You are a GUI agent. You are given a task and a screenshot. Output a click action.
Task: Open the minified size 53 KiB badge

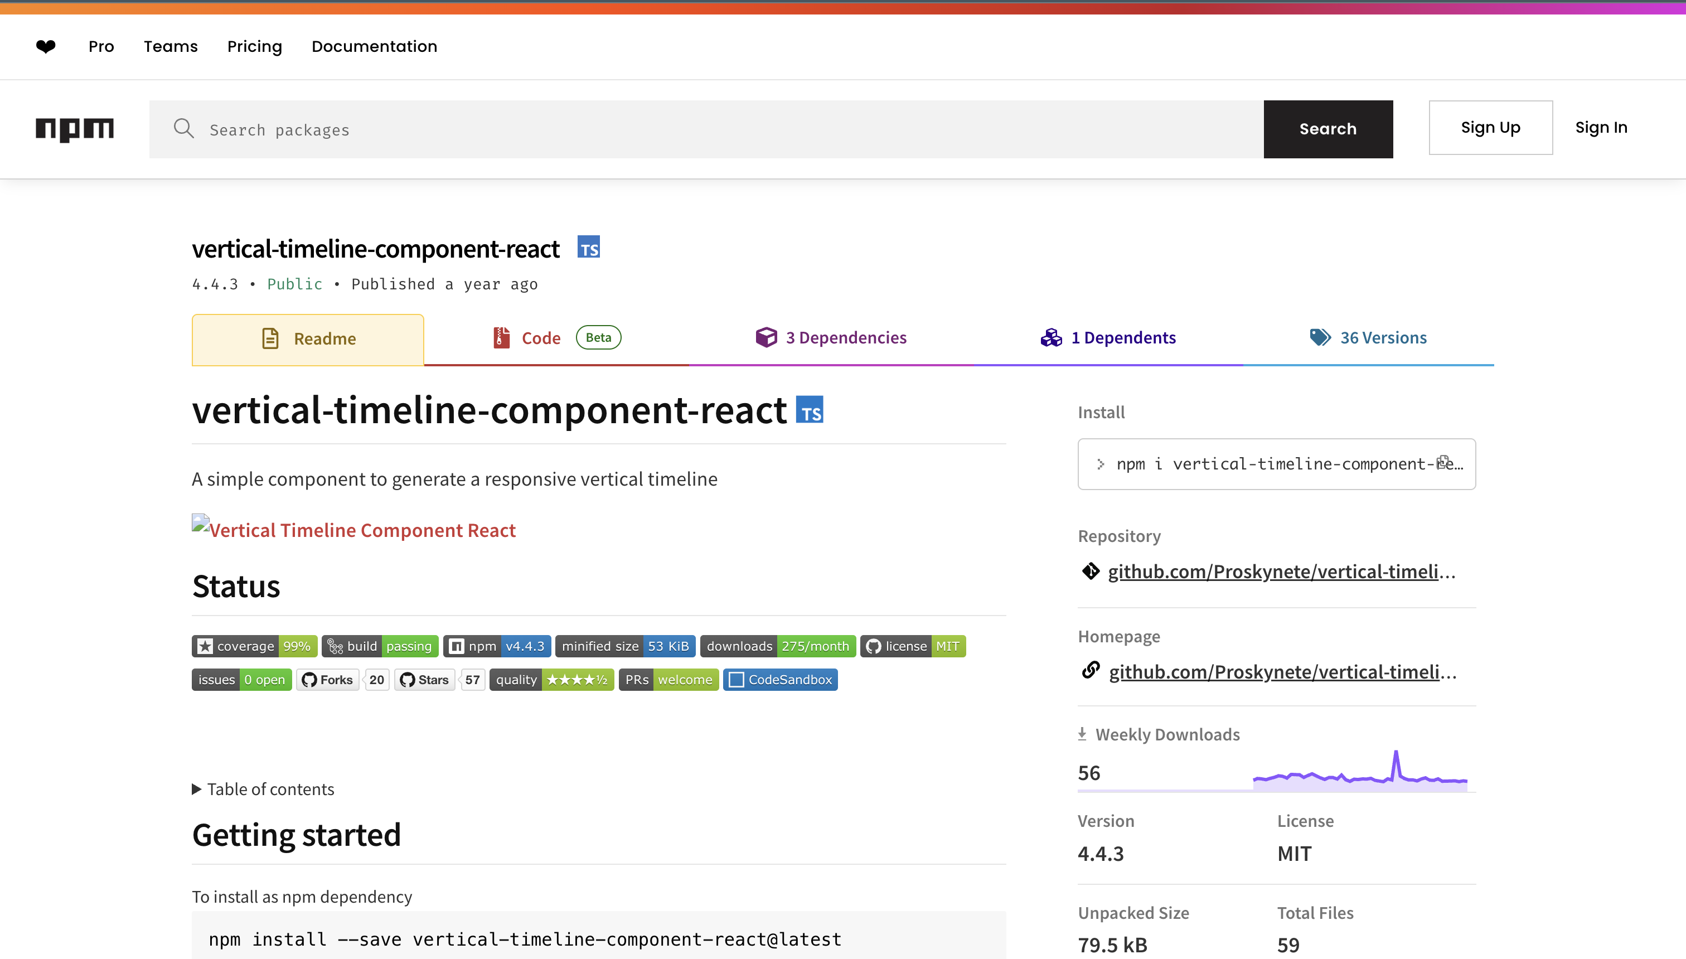click(625, 646)
